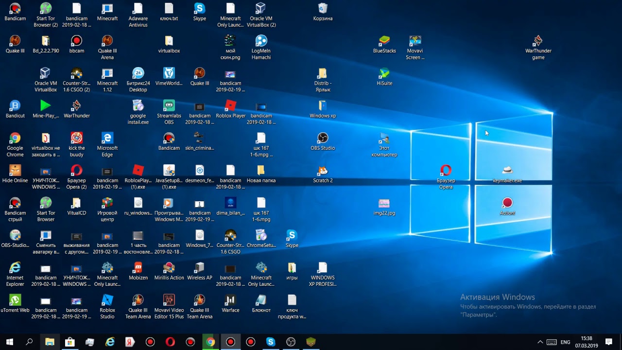Launch Битрикс24 Desktop

(138, 80)
